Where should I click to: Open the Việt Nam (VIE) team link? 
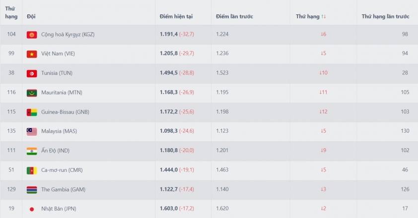click(58, 54)
